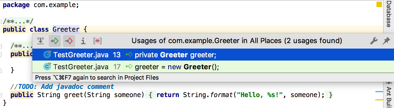Select the TestGreeter.java line 13 usage

tap(213, 55)
